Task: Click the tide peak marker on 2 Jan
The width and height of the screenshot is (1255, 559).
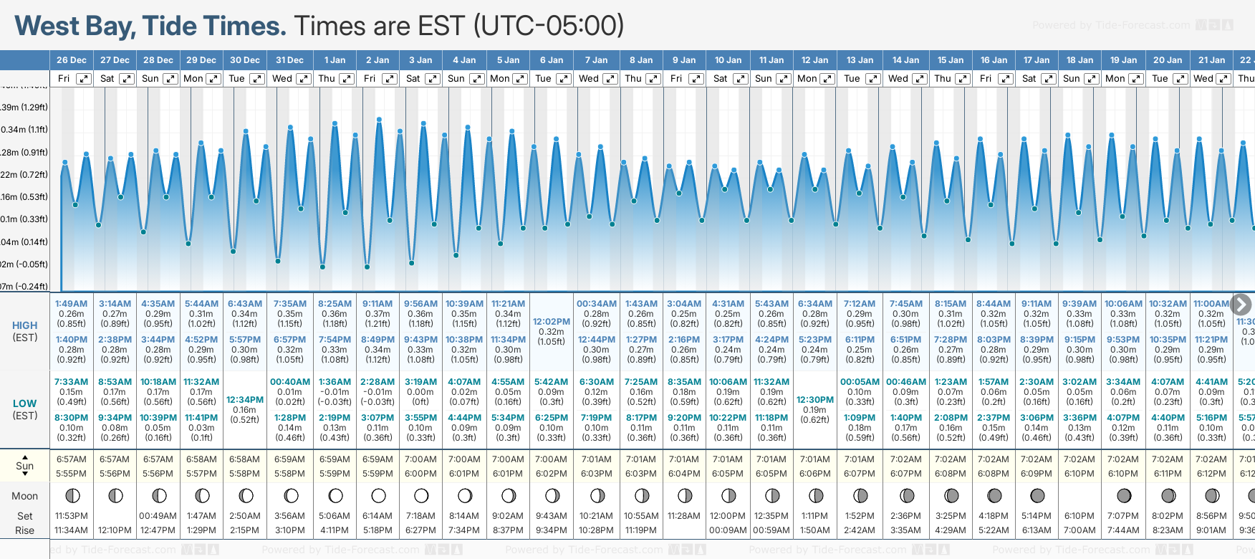Action: 379,119
